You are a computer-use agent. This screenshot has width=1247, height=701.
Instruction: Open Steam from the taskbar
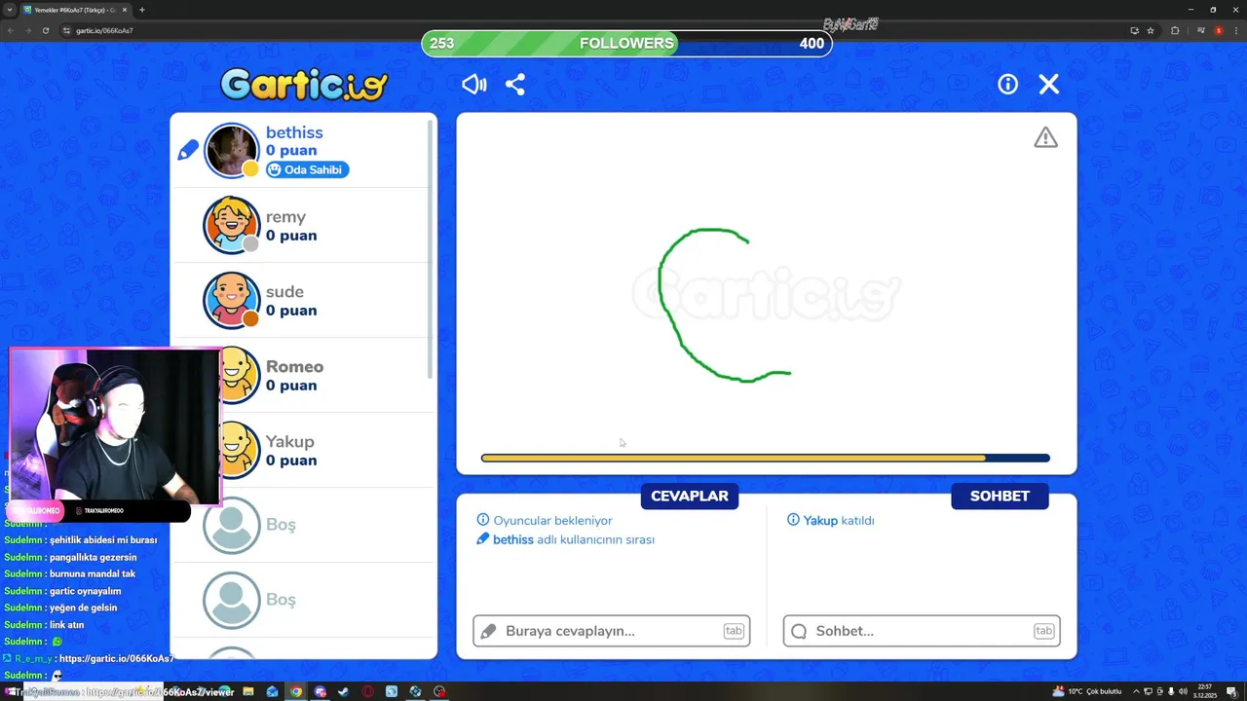click(343, 691)
